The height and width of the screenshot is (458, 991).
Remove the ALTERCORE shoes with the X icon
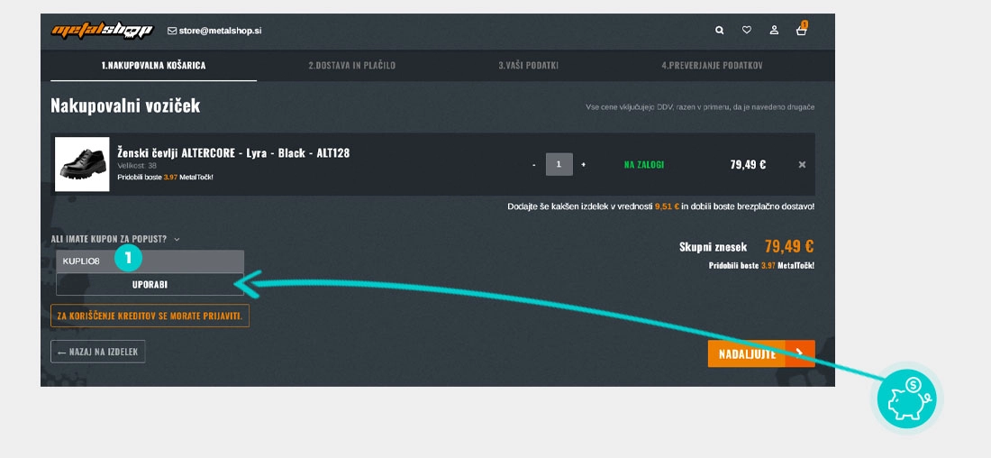click(x=802, y=165)
